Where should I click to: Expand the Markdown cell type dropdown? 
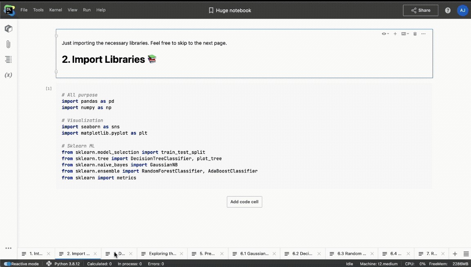coord(405,34)
